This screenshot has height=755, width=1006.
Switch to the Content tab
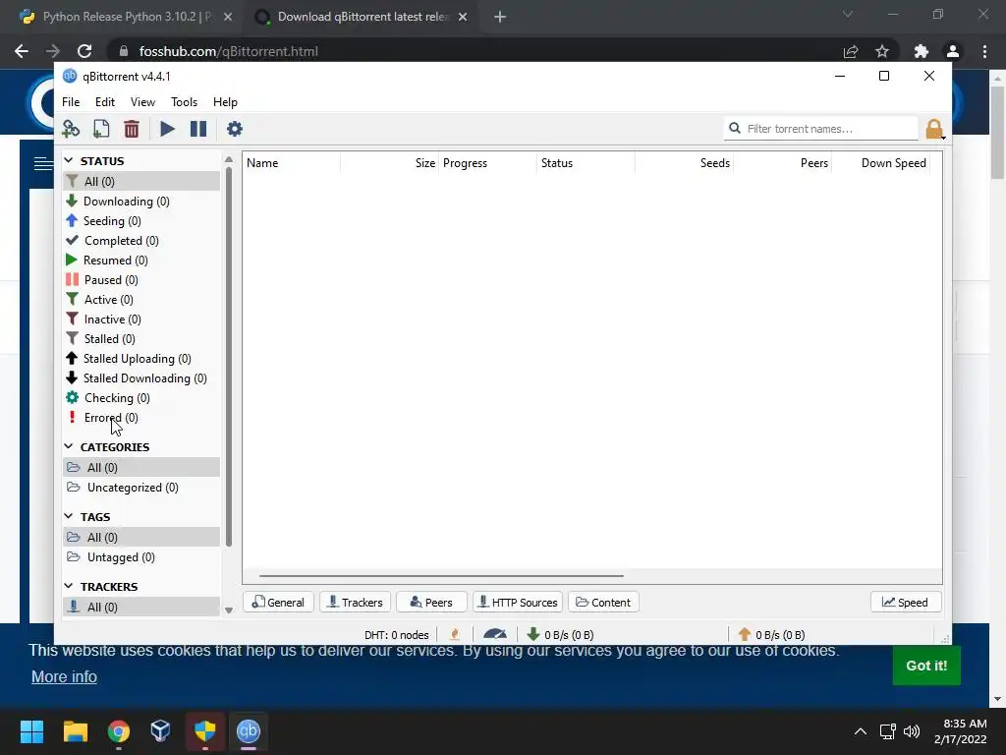point(603,603)
